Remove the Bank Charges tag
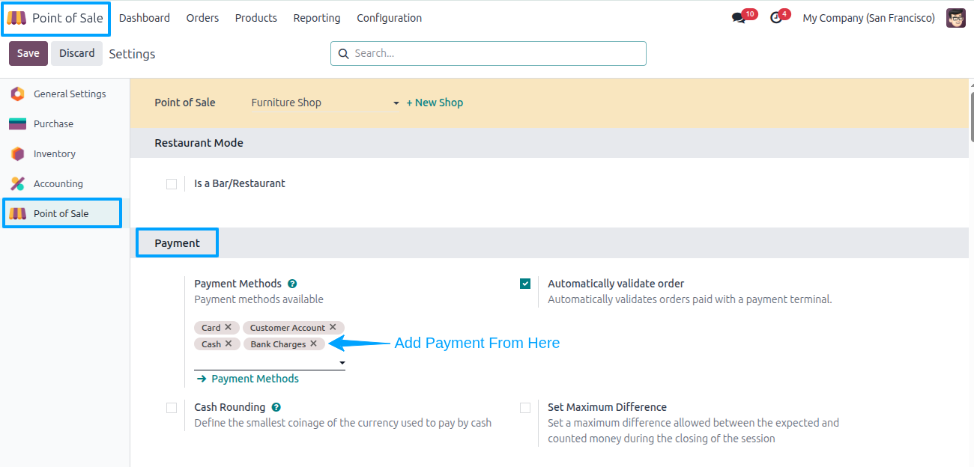 point(313,344)
